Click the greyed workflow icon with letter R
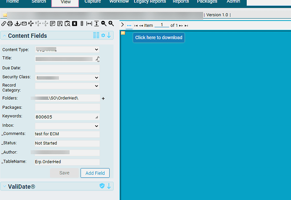Screen dimensions: 291x200 click(38, 24)
